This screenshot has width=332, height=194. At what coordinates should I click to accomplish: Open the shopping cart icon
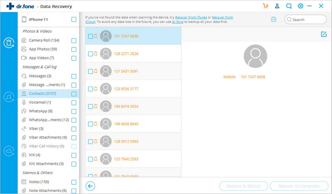point(265,6)
